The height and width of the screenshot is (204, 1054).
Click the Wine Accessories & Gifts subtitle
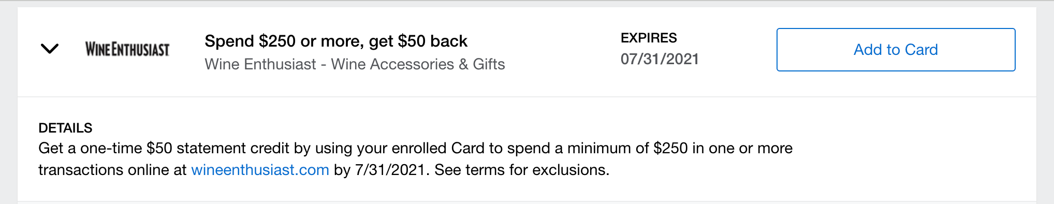[x=418, y=64]
